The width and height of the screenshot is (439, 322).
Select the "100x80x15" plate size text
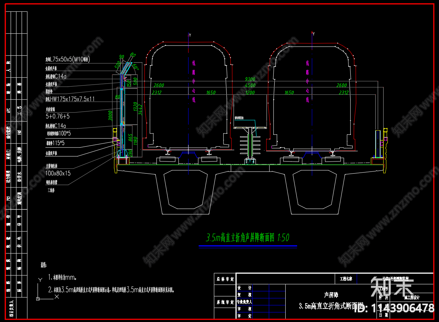(x=58, y=173)
